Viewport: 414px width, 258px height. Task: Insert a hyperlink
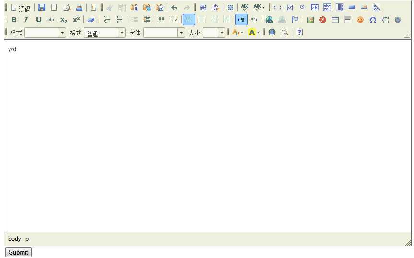pyautogui.click(x=269, y=20)
